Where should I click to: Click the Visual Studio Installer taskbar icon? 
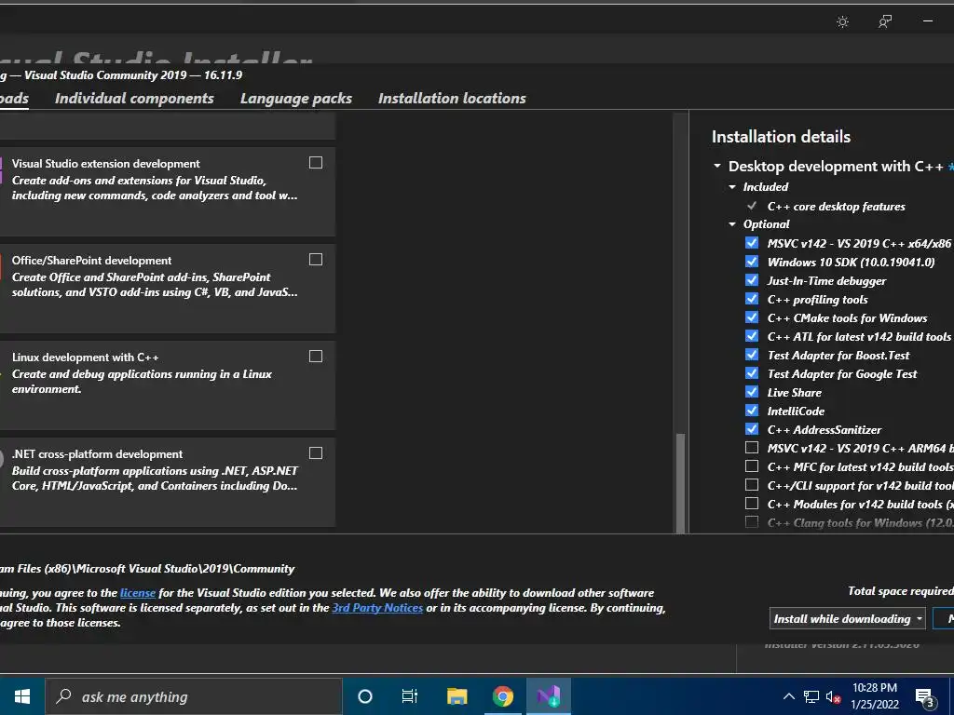548,696
